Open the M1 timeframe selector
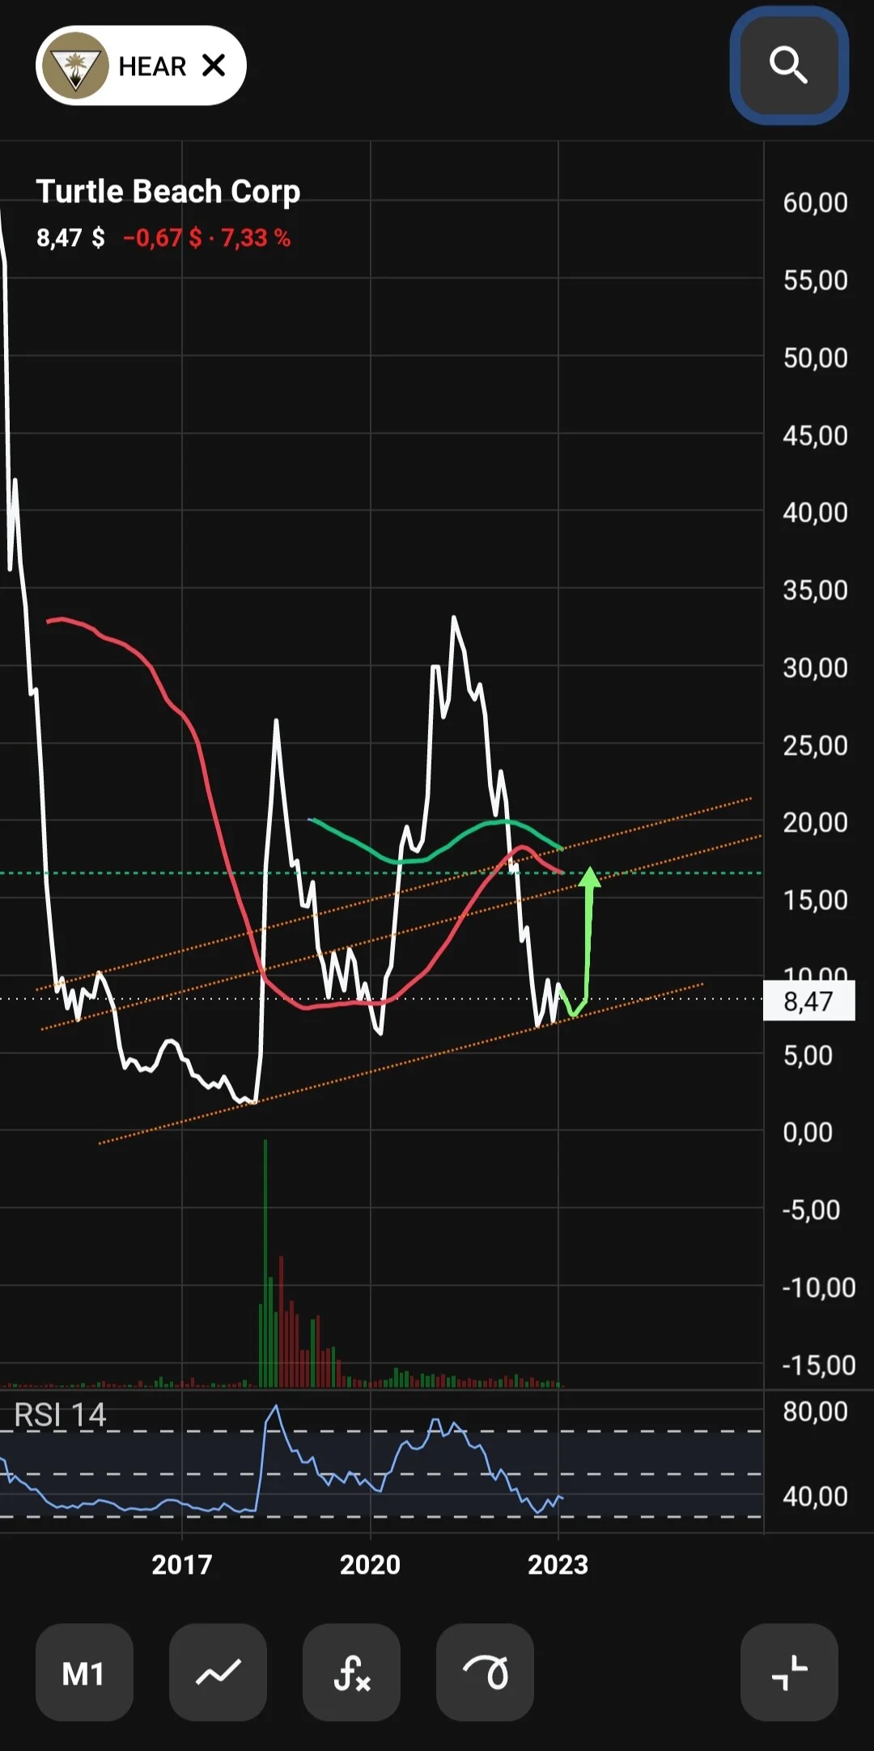Viewport: 874px width, 1751px height. pos(84,1672)
